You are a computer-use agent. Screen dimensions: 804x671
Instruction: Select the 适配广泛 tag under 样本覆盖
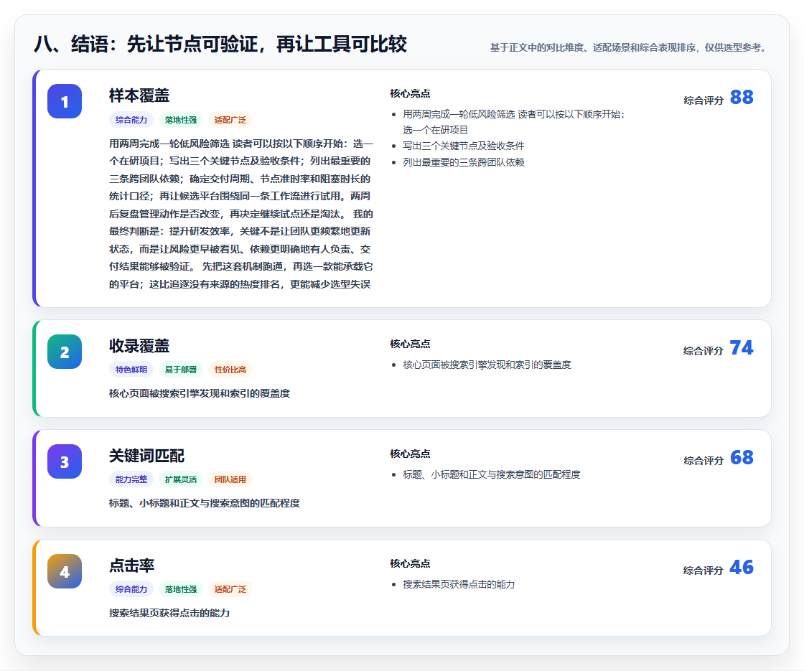(x=230, y=120)
